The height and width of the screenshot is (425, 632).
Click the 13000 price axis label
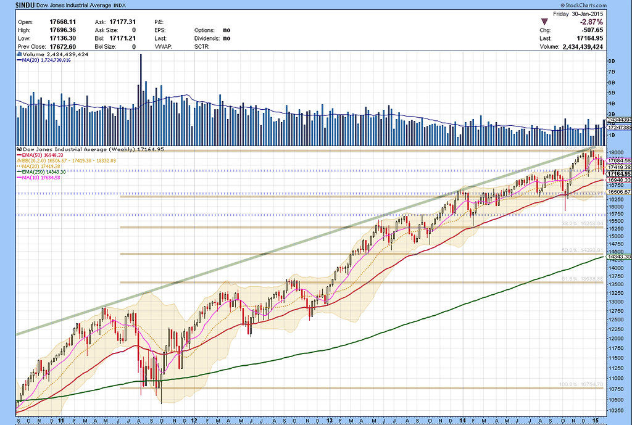(x=617, y=302)
